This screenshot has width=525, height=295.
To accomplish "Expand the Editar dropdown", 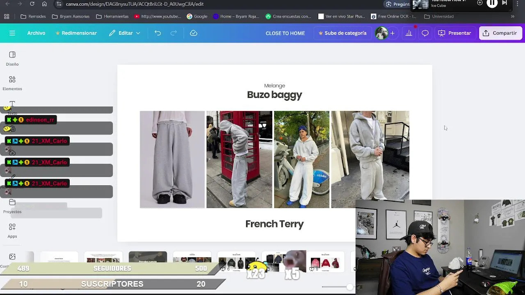I will [x=125, y=33].
